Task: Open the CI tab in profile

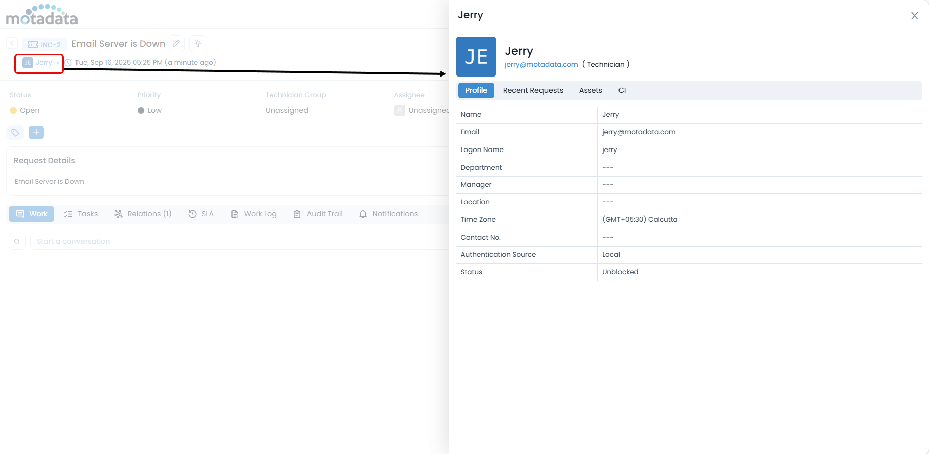Action: click(622, 91)
